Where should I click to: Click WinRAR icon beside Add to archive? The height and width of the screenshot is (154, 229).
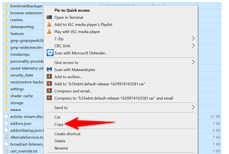(x=50, y=77)
